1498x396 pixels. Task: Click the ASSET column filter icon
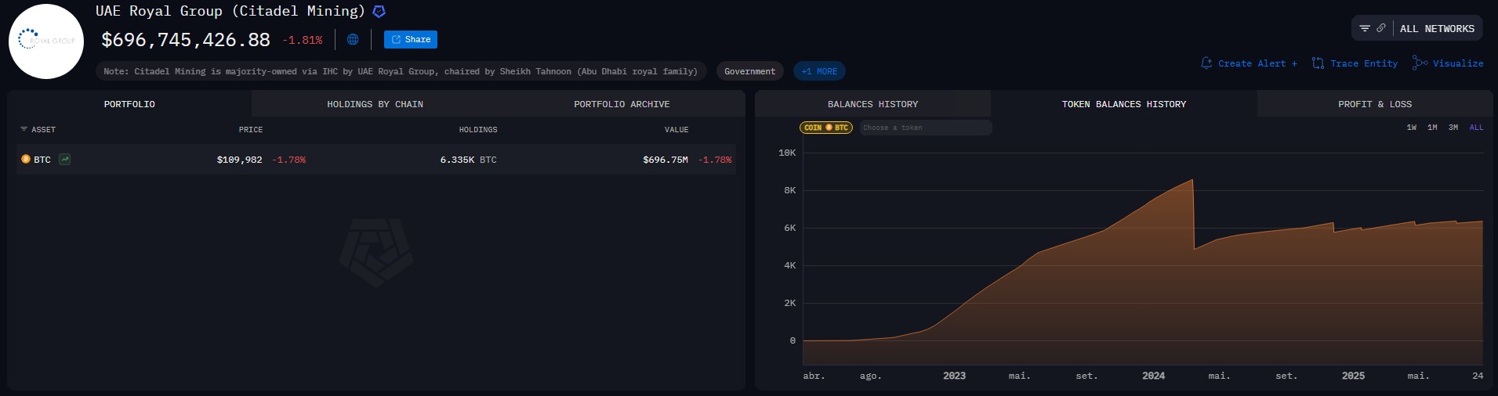[24, 129]
